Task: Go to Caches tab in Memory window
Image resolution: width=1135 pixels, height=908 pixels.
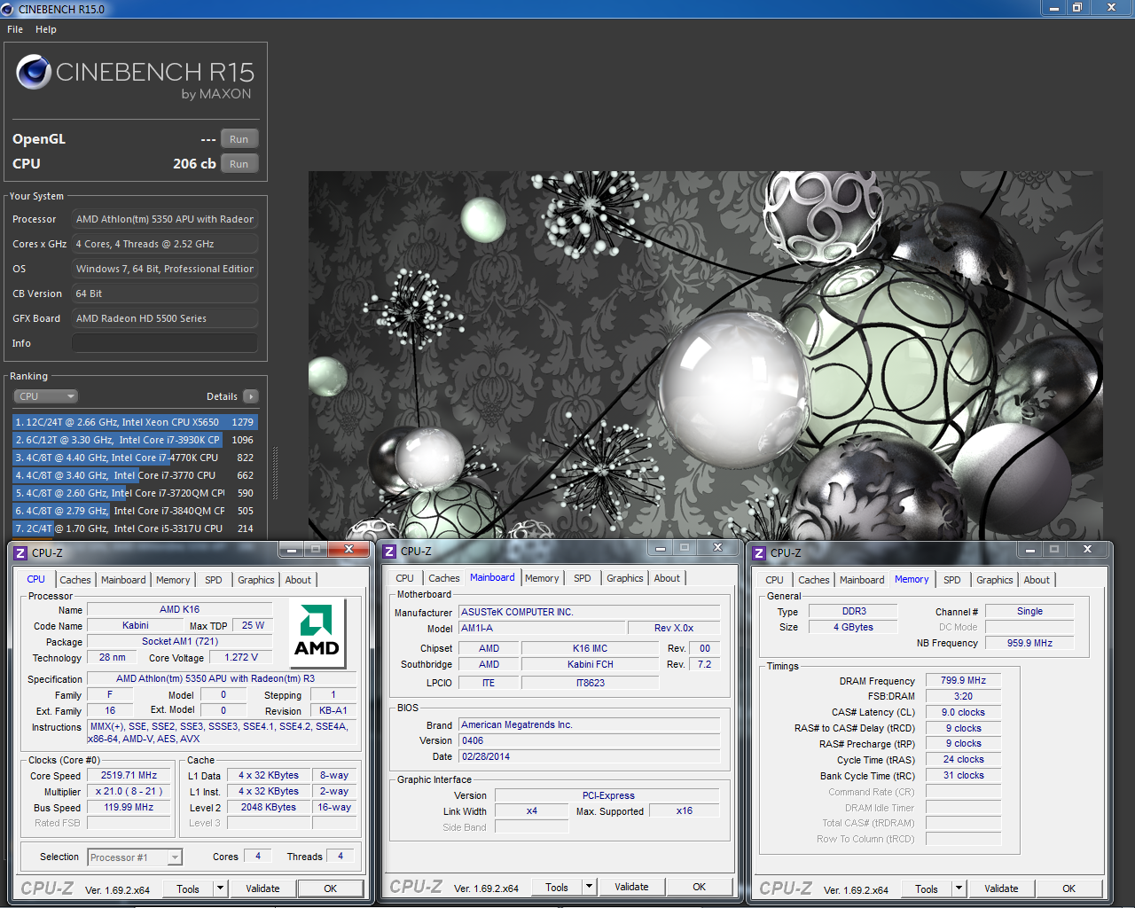Action: click(x=814, y=580)
